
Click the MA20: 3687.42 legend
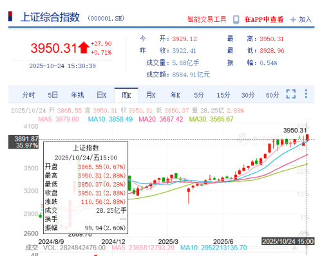161,119
